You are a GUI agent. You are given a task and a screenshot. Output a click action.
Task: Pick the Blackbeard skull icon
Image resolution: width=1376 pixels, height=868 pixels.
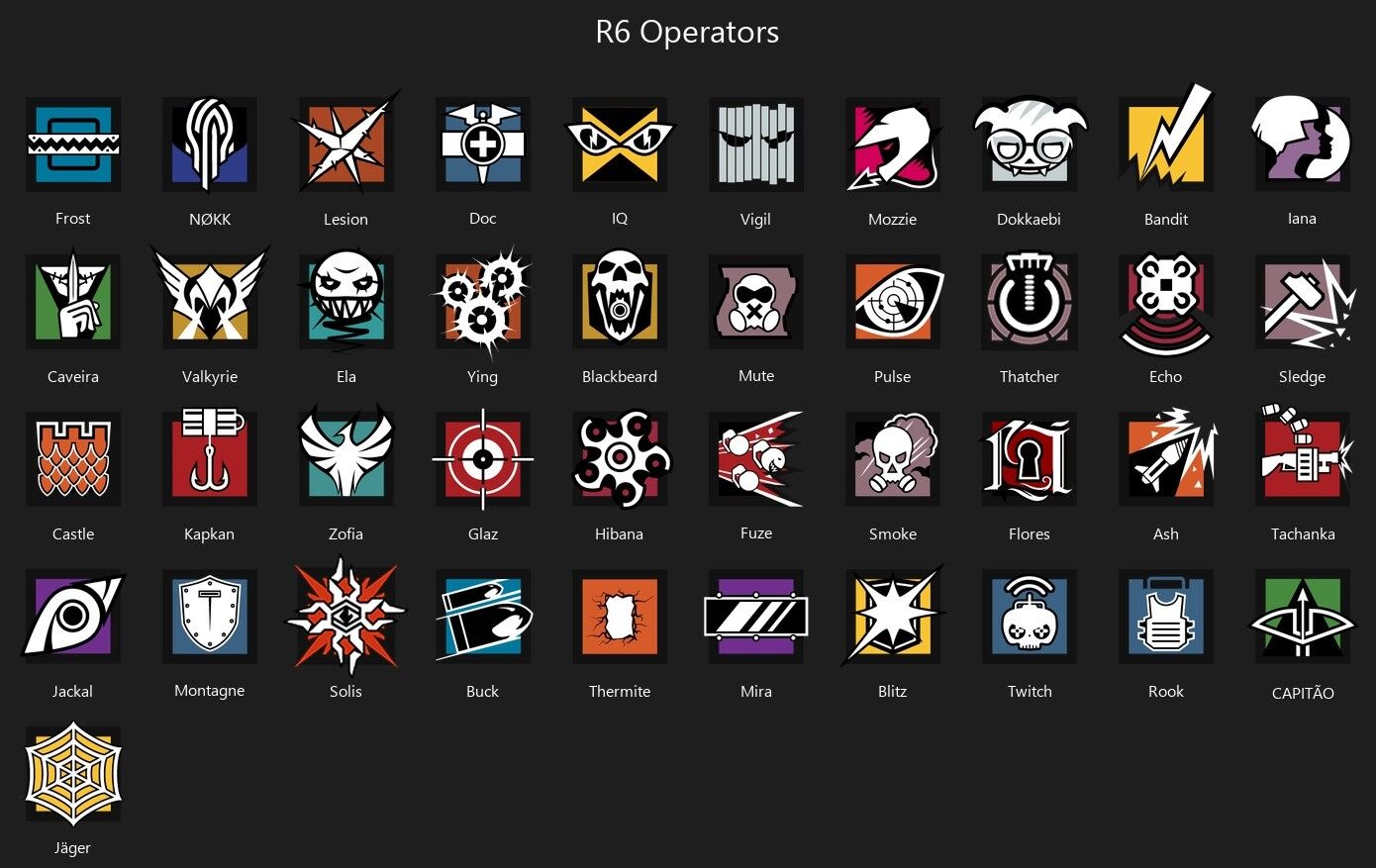point(620,301)
